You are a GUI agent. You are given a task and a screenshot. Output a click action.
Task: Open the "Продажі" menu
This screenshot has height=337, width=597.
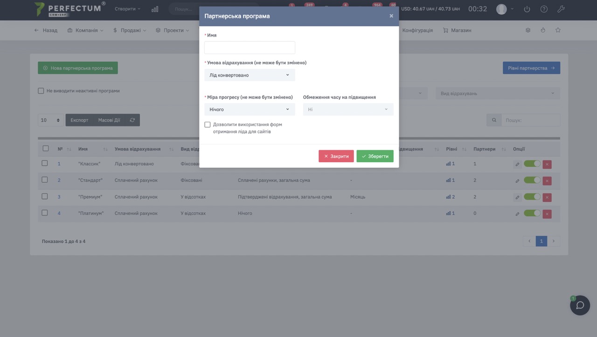(x=129, y=30)
